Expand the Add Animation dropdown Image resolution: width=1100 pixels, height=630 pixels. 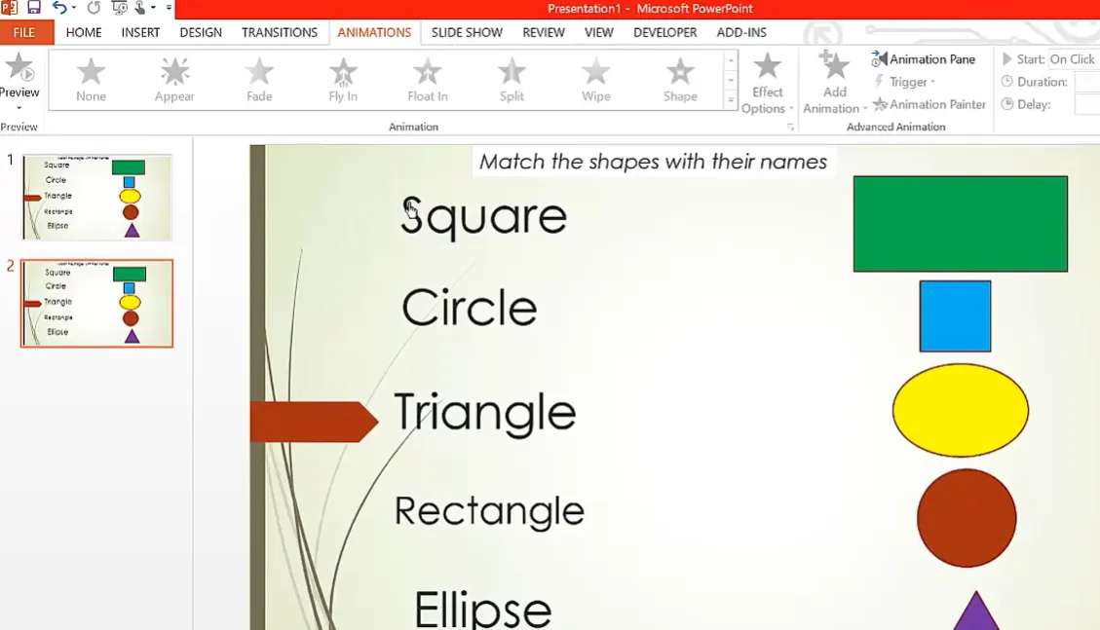click(835, 84)
